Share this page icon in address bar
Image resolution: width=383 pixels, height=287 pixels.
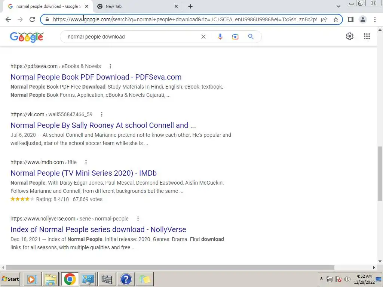(x=324, y=19)
